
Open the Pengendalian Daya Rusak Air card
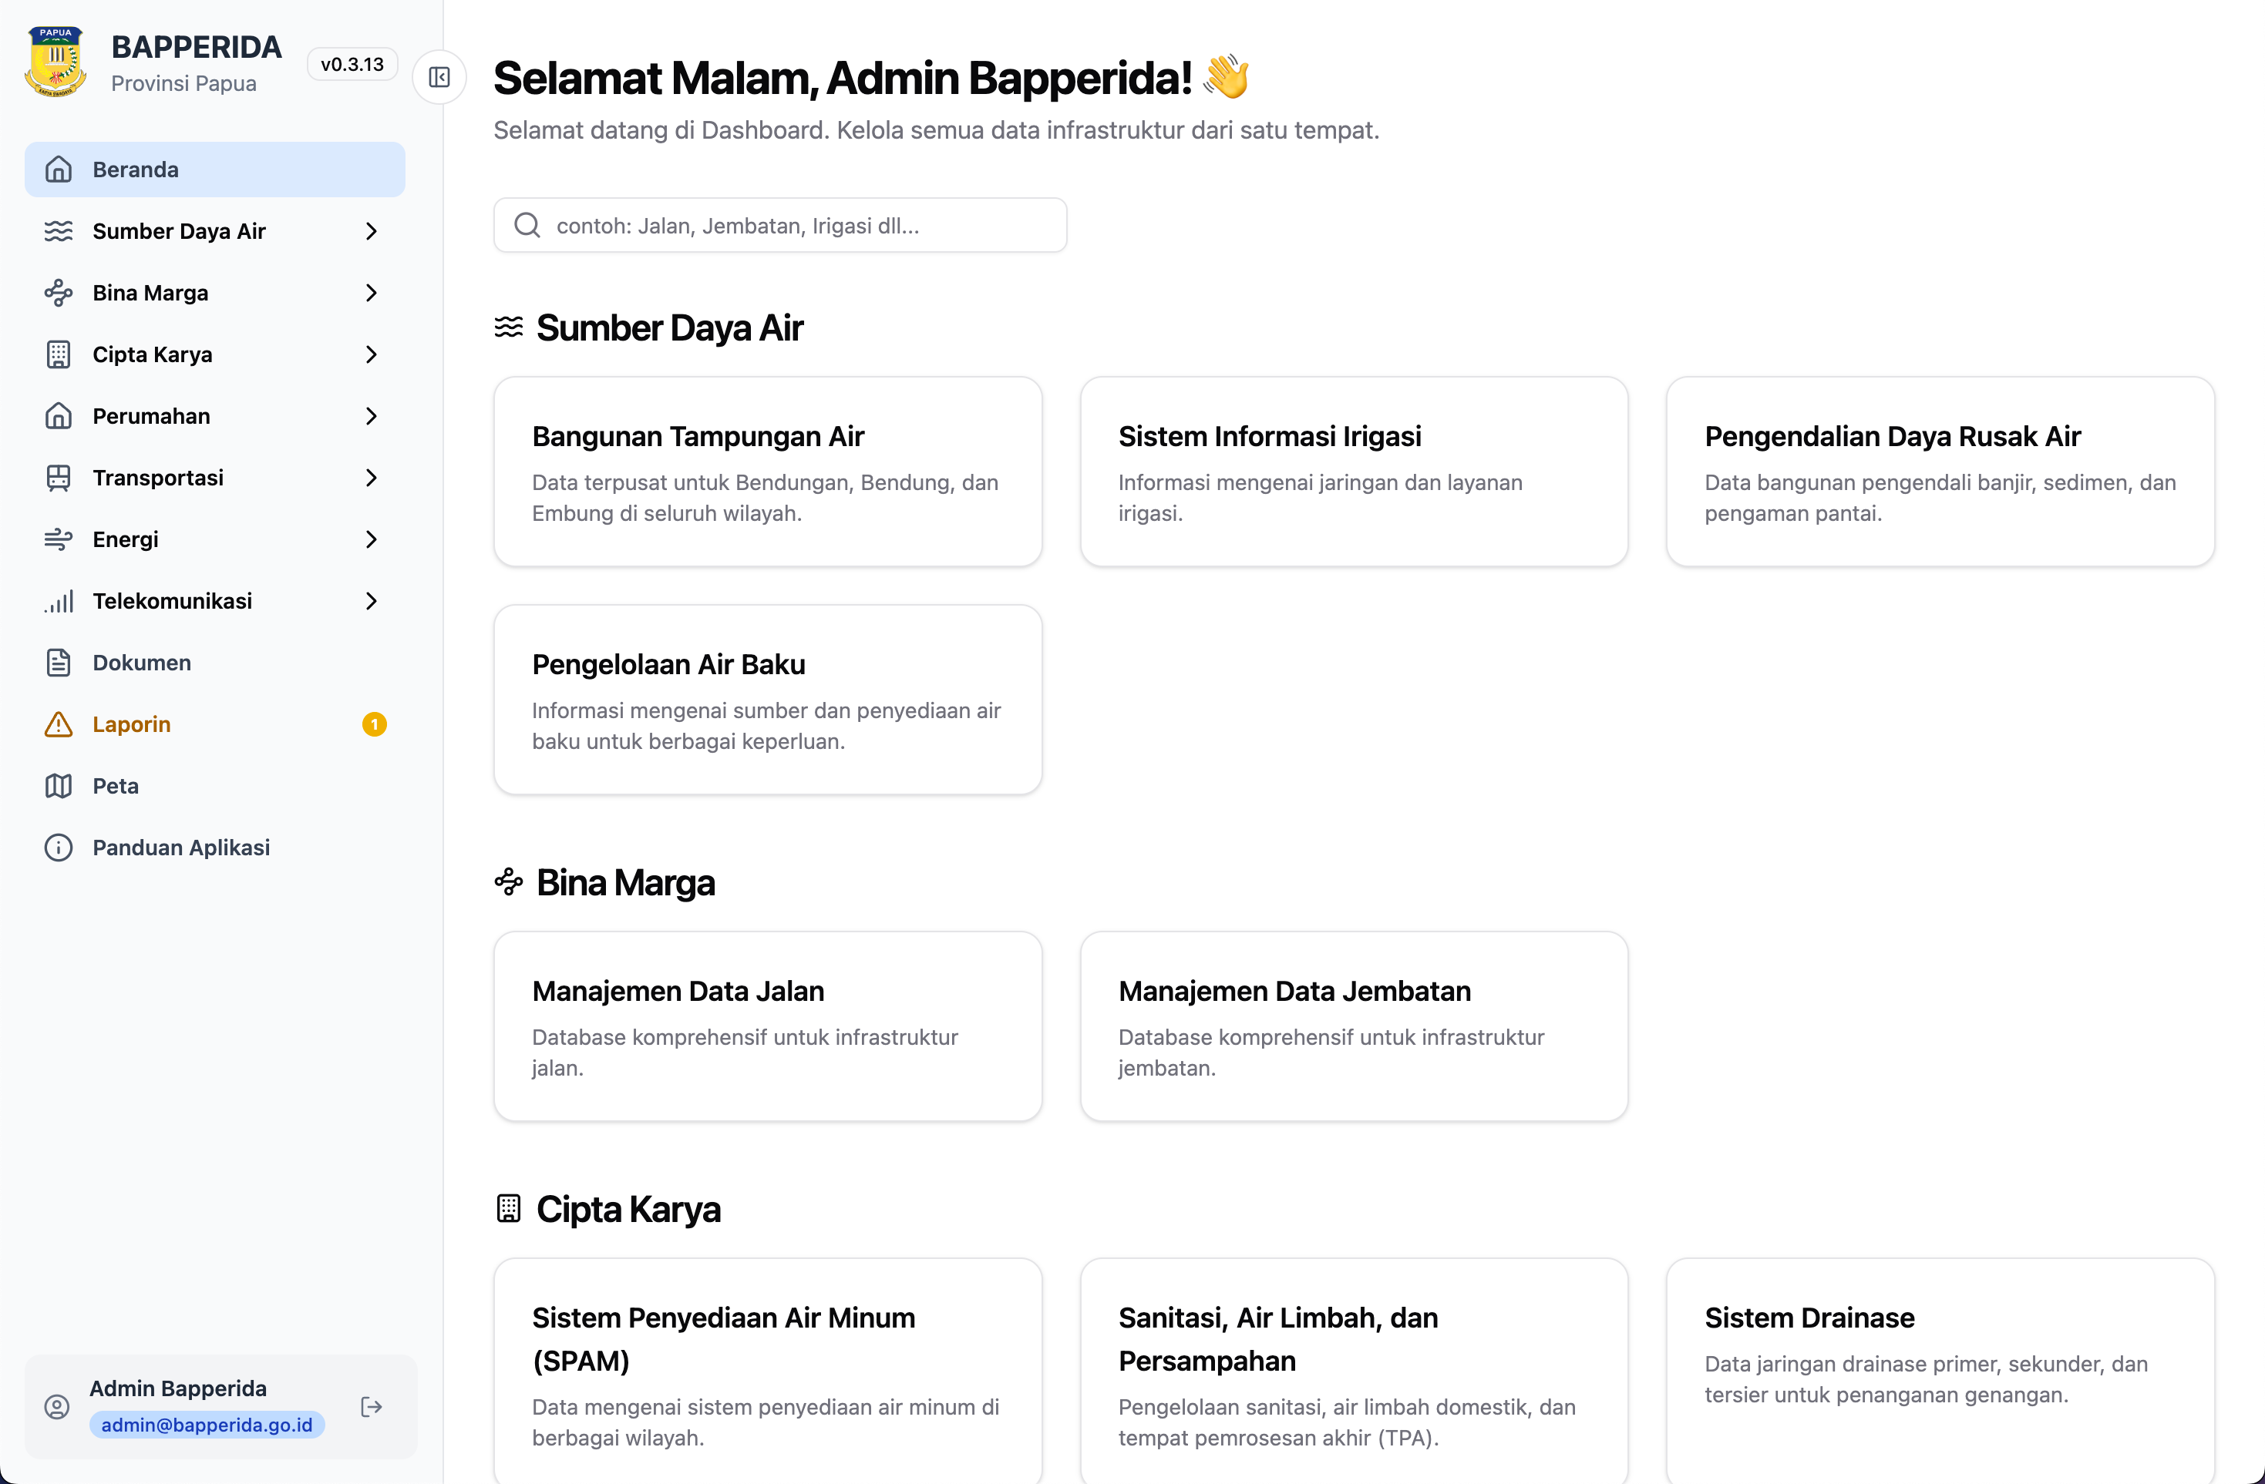click(1940, 472)
